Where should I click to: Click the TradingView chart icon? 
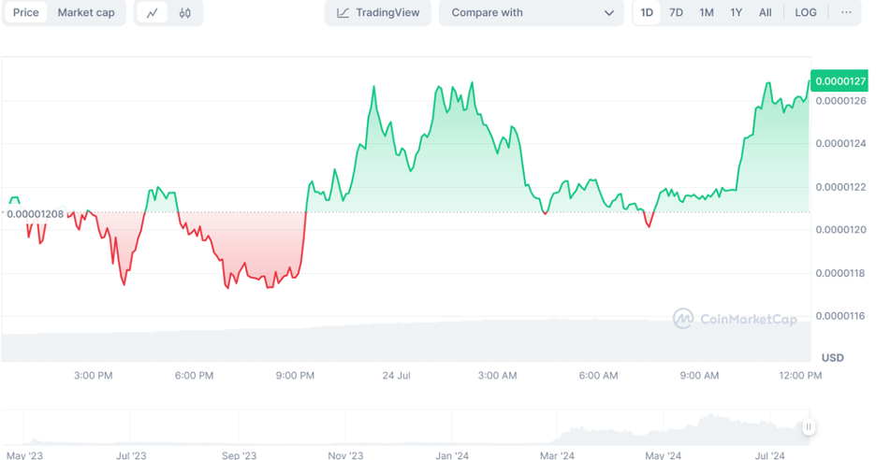pos(343,13)
